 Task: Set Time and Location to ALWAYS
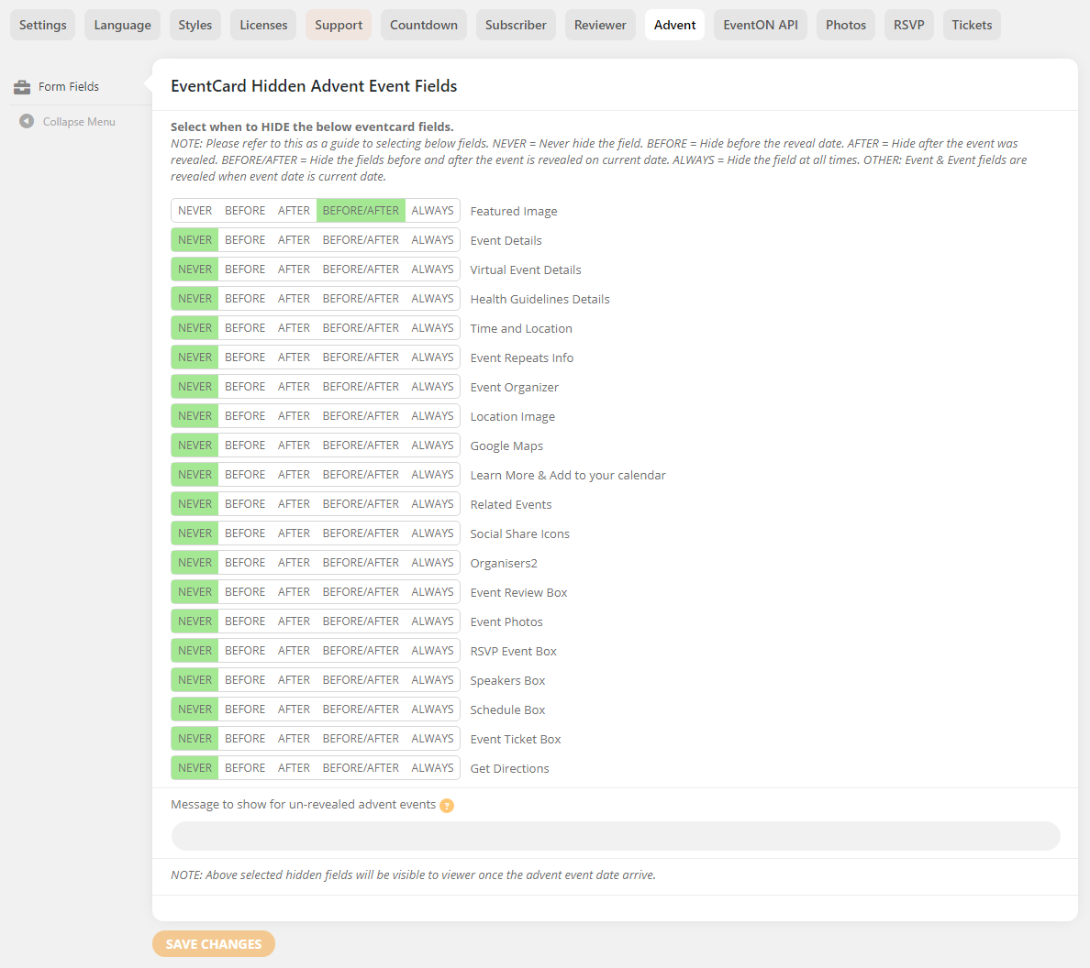(x=432, y=328)
